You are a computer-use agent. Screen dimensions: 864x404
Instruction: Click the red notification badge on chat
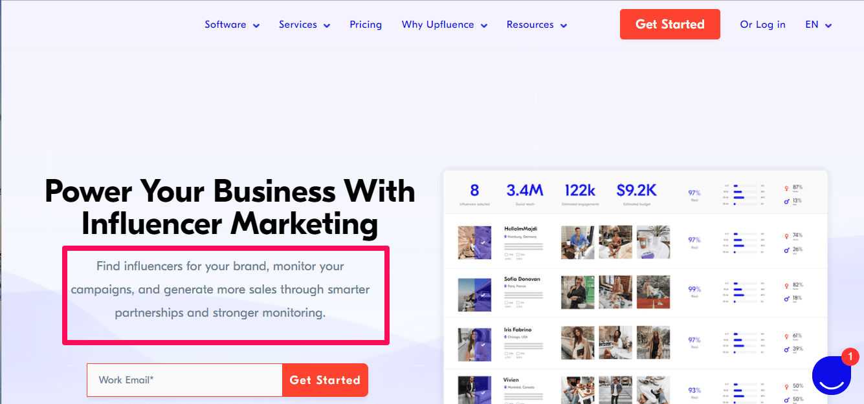click(850, 357)
